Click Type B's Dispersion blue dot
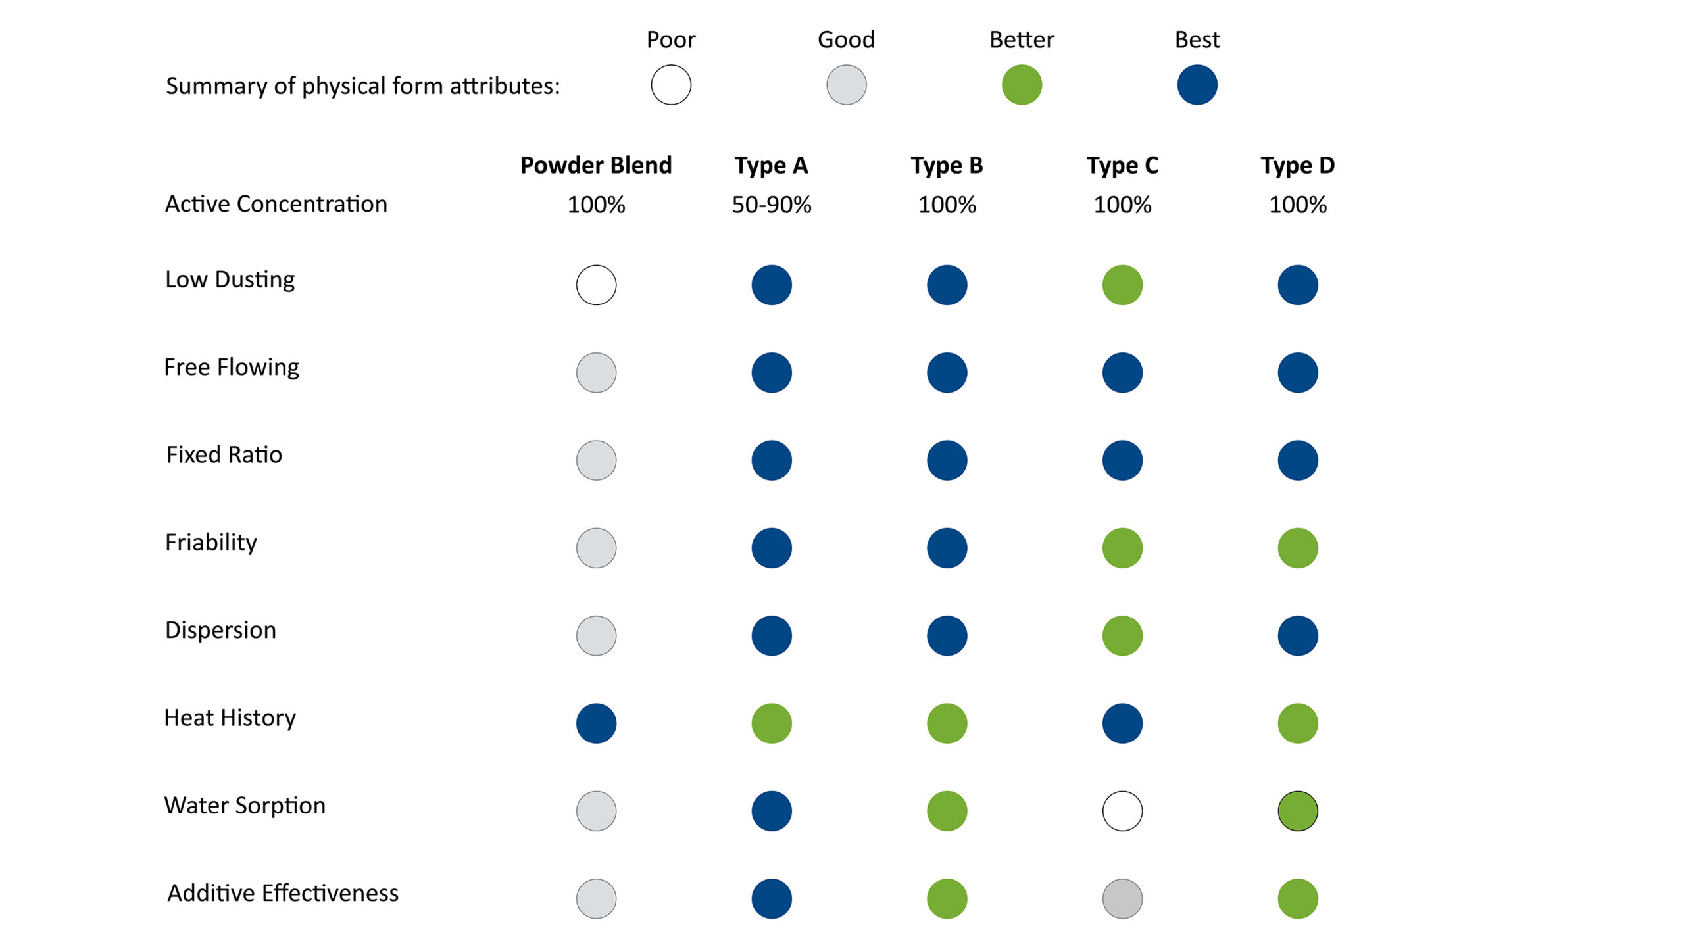The width and height of the screenshot is (1684, 947). pos(947,635)
